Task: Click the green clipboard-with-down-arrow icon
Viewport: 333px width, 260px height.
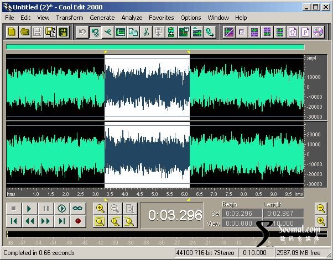Action: pyautogui.click(x=171, y=32)
